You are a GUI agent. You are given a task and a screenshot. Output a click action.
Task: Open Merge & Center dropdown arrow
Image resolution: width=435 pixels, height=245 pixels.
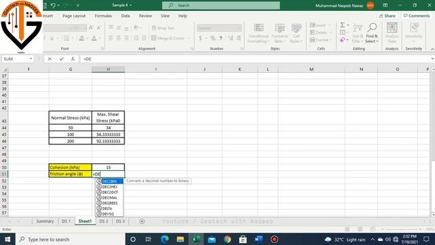pyautogui.click(x=189, y=38)
